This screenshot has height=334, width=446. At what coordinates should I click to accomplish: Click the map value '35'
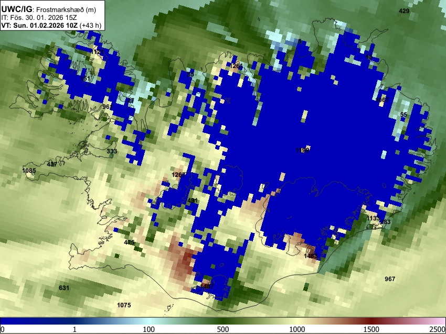(191, 74)
